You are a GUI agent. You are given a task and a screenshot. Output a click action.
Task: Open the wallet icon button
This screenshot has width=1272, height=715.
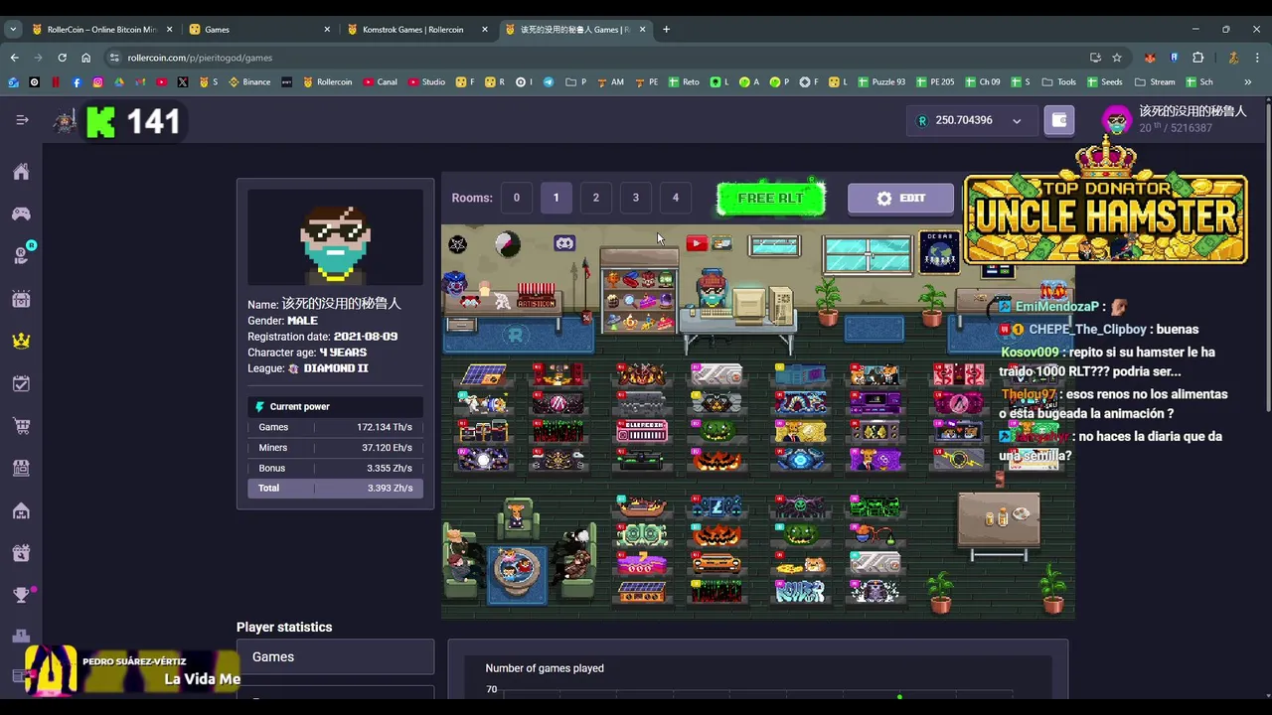(1059, 120)
